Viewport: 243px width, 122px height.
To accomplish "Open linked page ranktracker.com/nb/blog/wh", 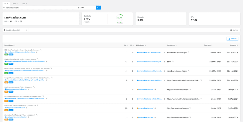I will pos(150,62).
